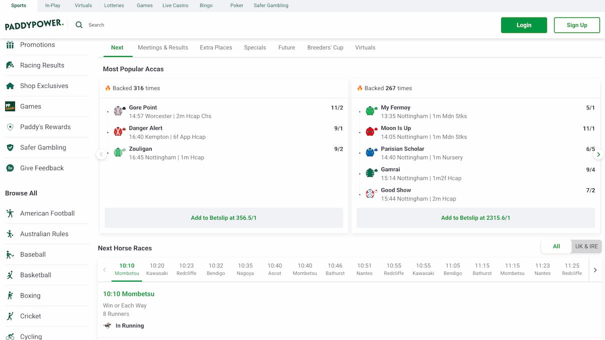Click the Paddy's Rewards badge icon
The height and width of the screenshot is (340, 605).
10,127
